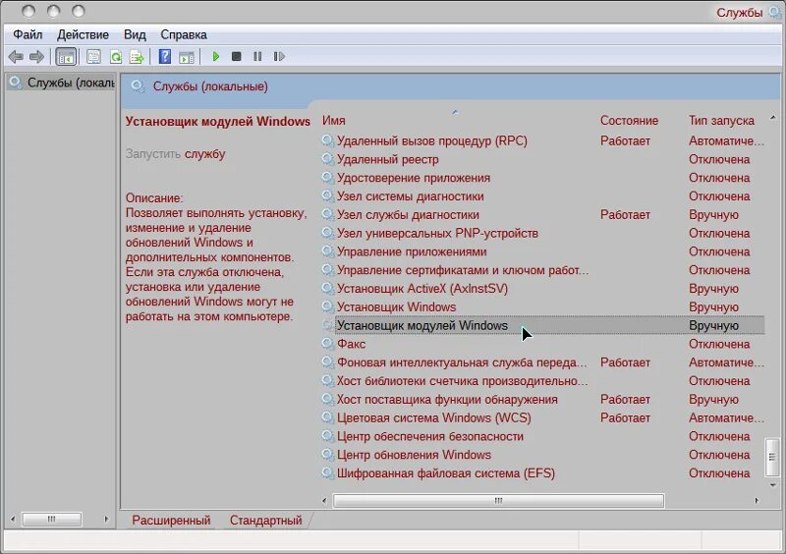Toggle the show/hide action pane icon
The width and height of the screenshot is (786, 554).
[x=187, y=57]
